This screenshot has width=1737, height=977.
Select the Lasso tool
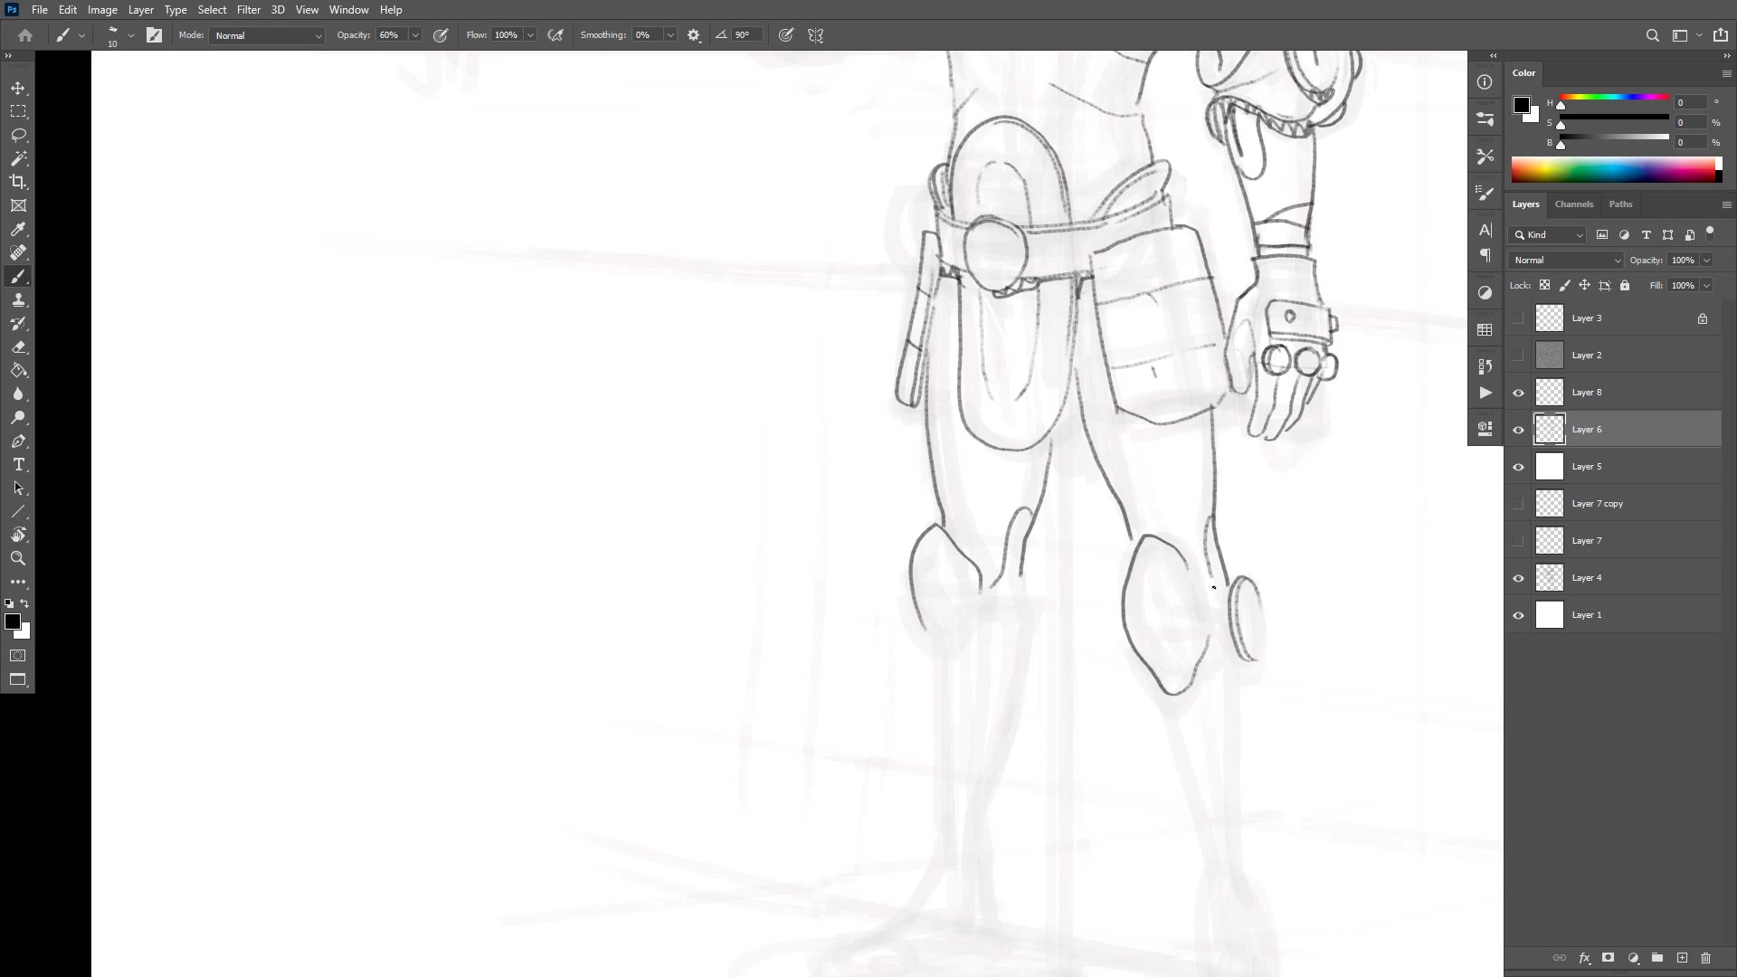click(18, 135)
